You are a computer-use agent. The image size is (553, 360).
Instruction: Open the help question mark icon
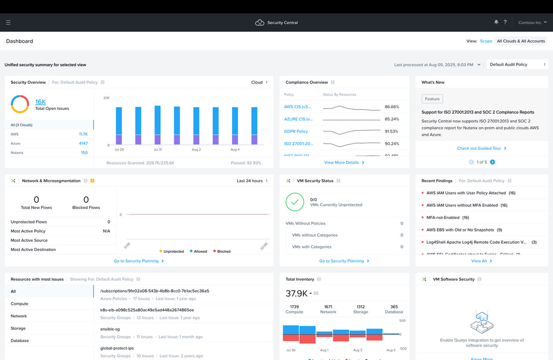tap(505, 22)
